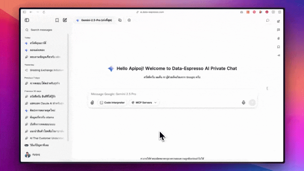
Task: Attach a file with paperclip in composer
Action: (92, 103)
